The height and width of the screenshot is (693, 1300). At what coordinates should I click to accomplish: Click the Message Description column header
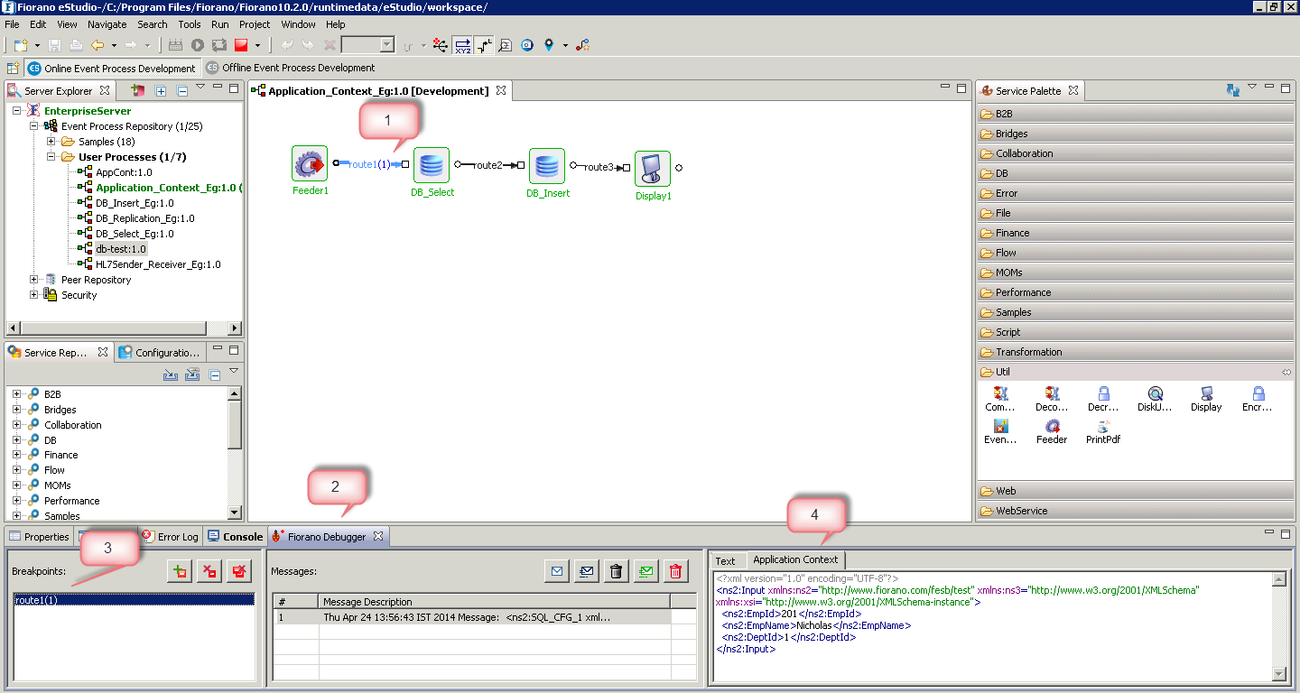[x=495, y=602]
